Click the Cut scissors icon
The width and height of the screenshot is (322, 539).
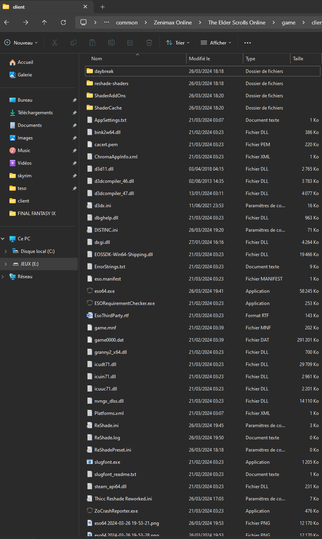click(55, 43)
